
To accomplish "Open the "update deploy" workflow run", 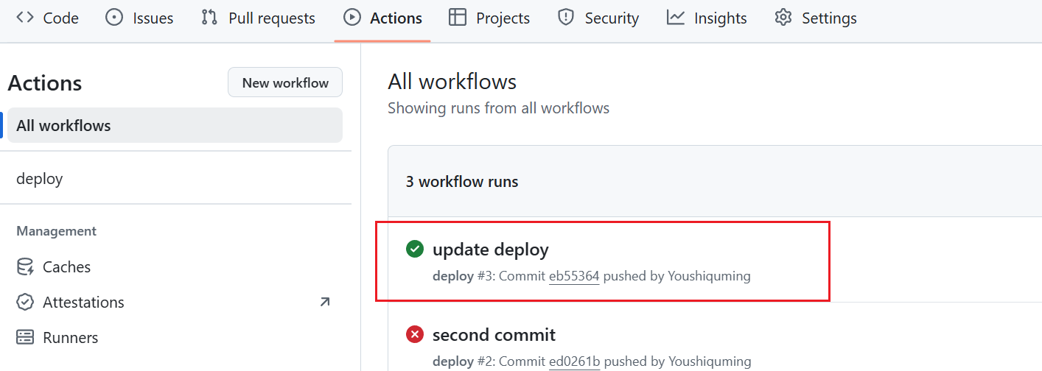I will (x=490, y=250).
